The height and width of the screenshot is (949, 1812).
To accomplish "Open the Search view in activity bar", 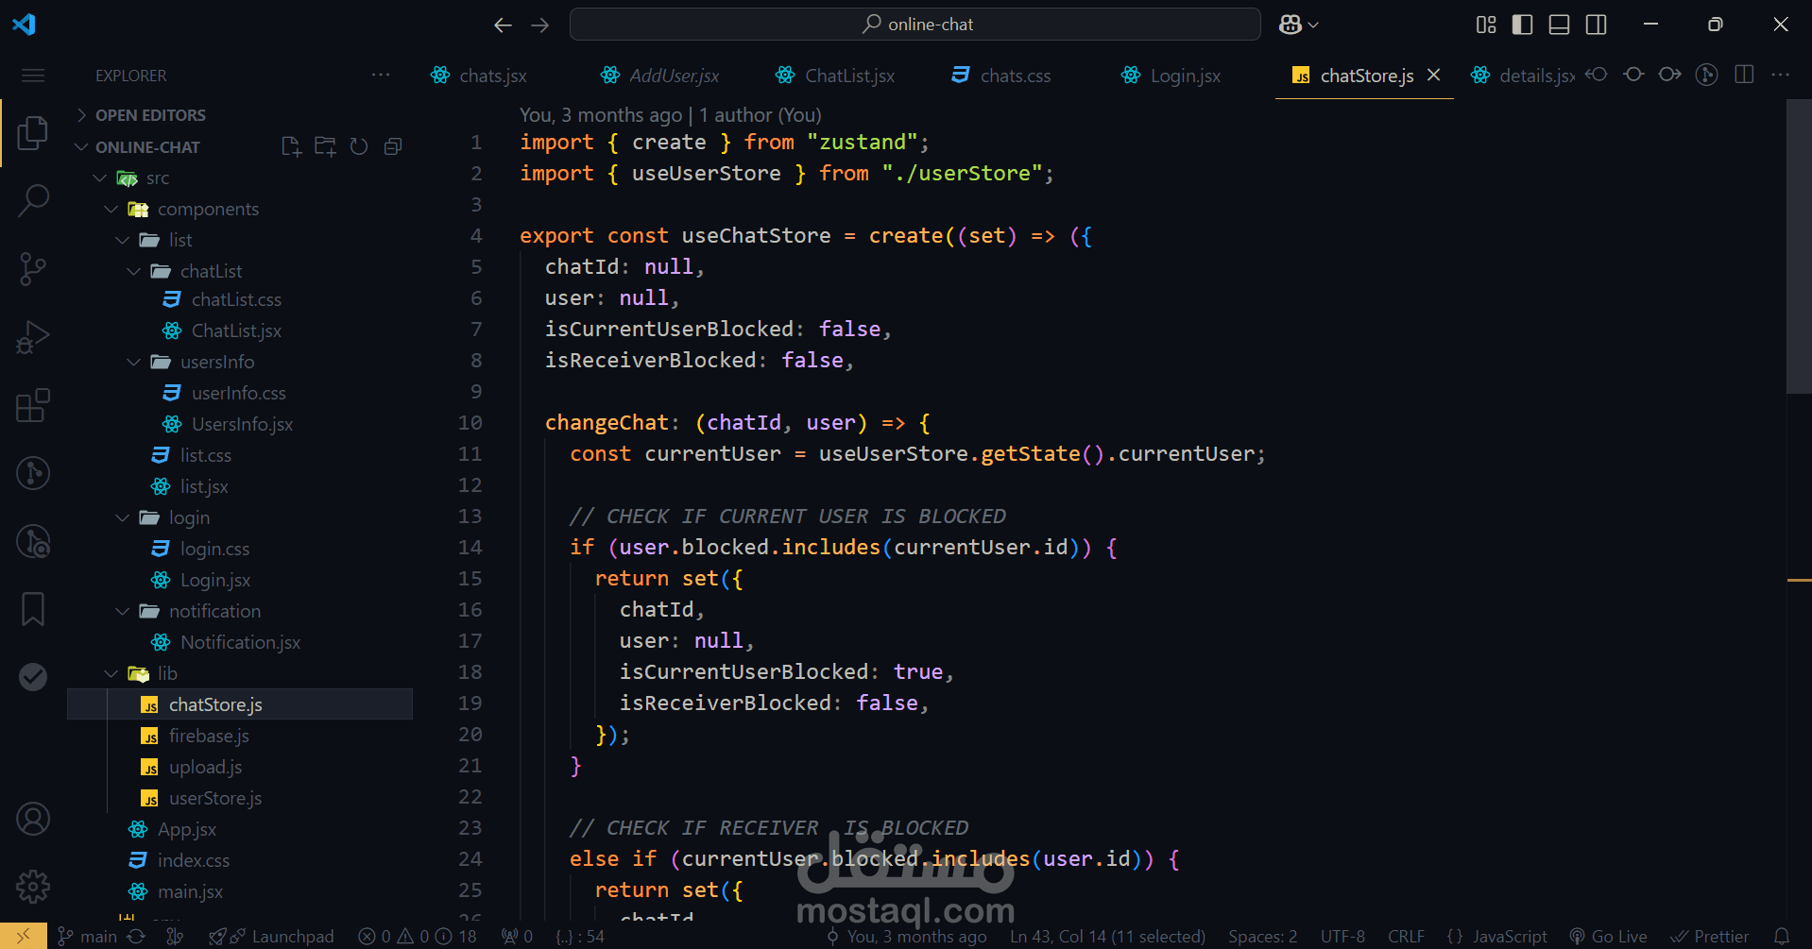I will (33, 200).
